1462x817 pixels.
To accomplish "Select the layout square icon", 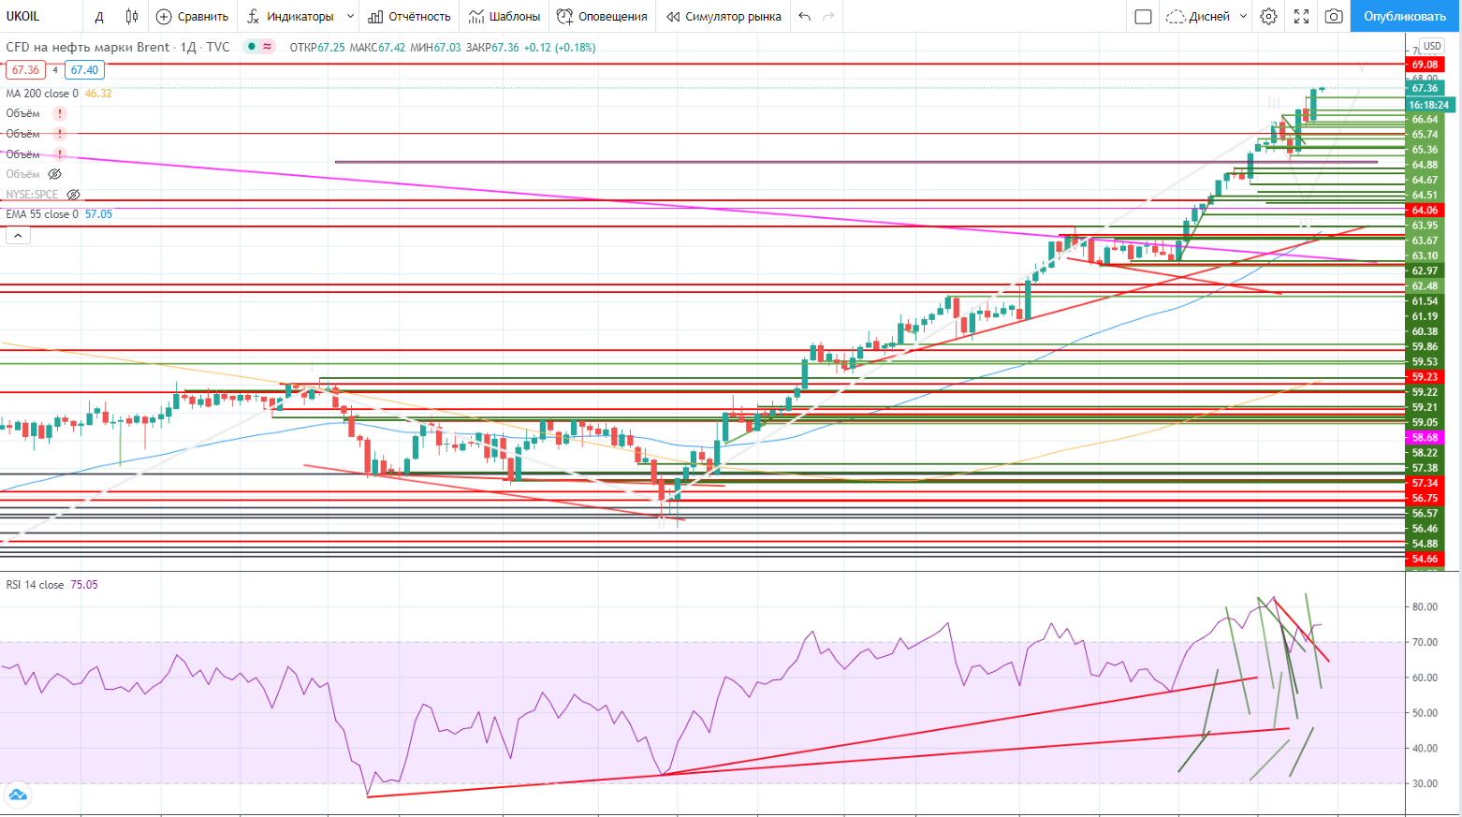I will click(1143, 16).
